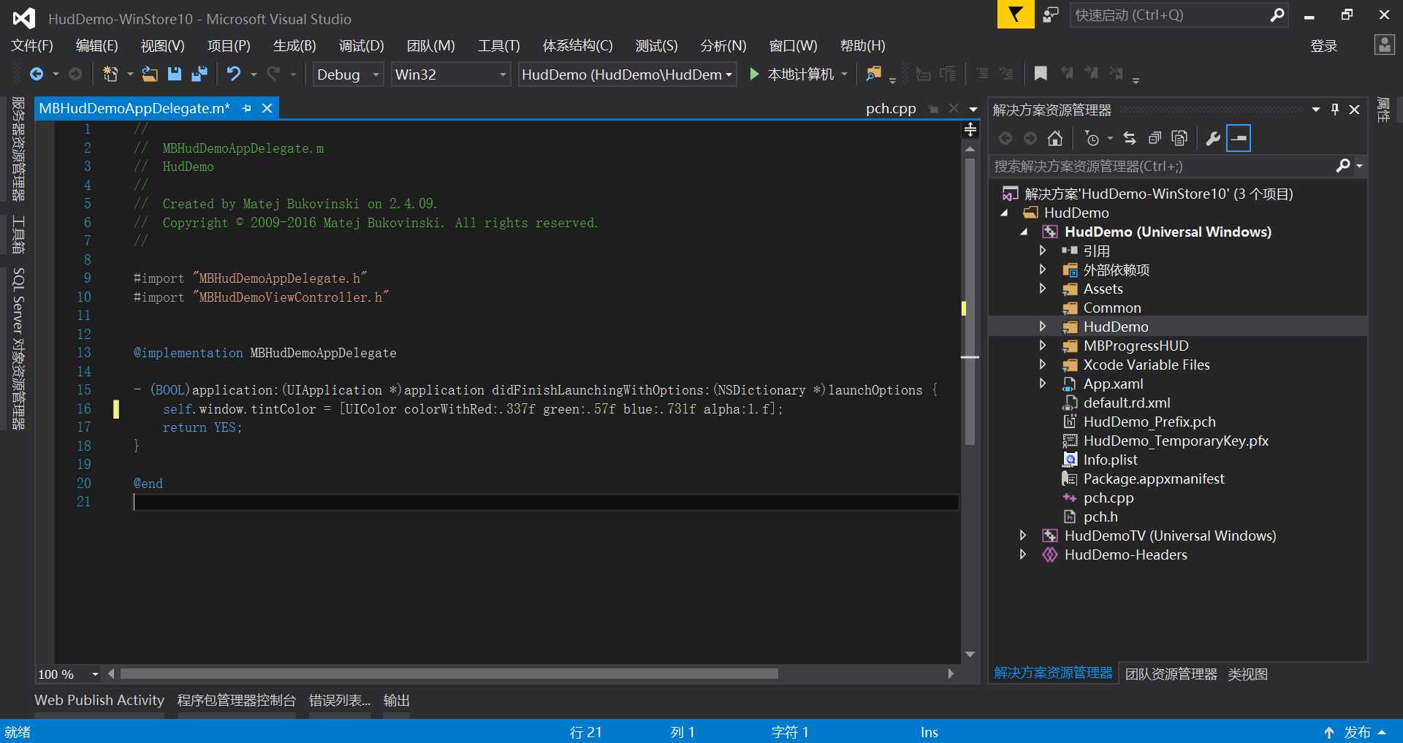Collapse the HudDemo (Universal Windows) project
This screenshot has height=743, width=1403.
click(x=1024, y=232)
